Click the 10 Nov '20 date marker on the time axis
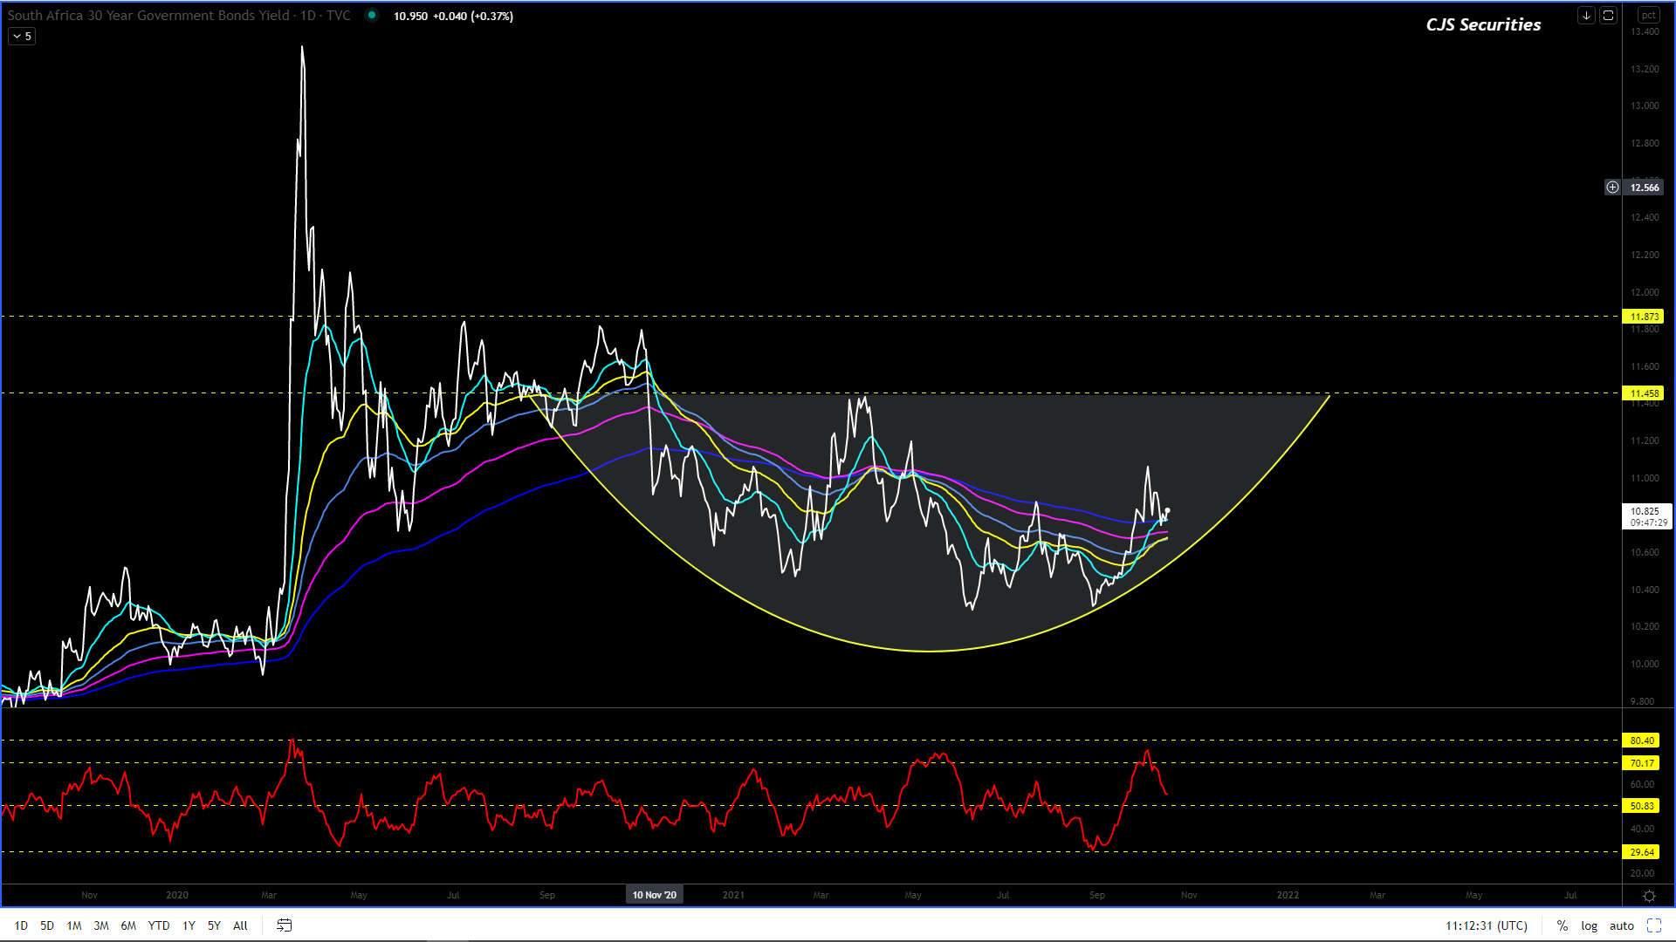 654,895
